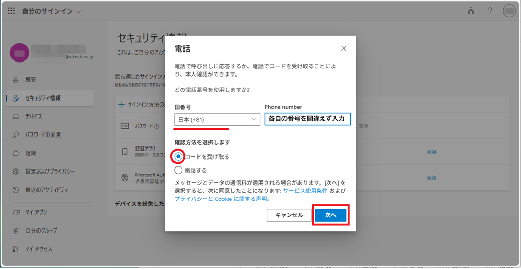
Task: Click the デバイス laptop icon in sidebar
Action: point(16,116)
